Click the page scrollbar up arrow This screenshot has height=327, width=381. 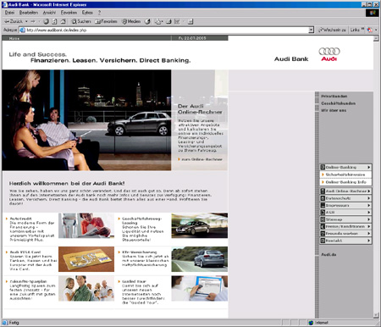pyautogui.click(x=376, y=38)
